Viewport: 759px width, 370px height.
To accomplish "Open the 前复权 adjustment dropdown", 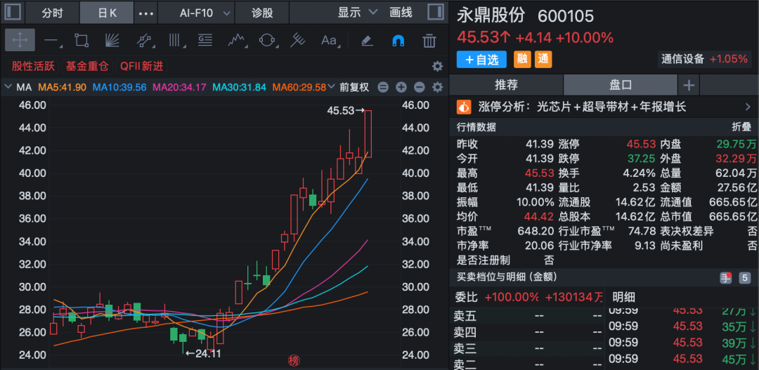I will pyautogui.click(x=353, y=88).
